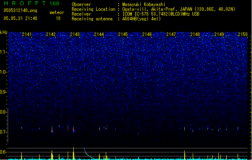The image size is (252, 160).
Task: Click the 2144 time tick label
Action: [x=99, y=34]
